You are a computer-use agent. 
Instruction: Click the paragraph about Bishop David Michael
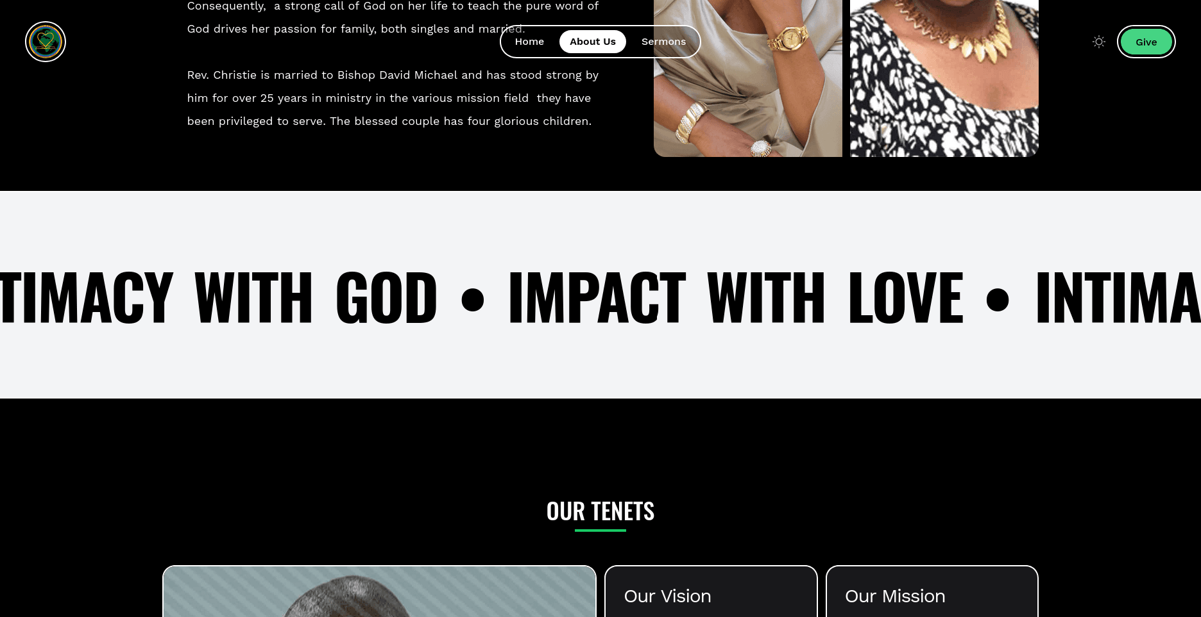point(393,98)
